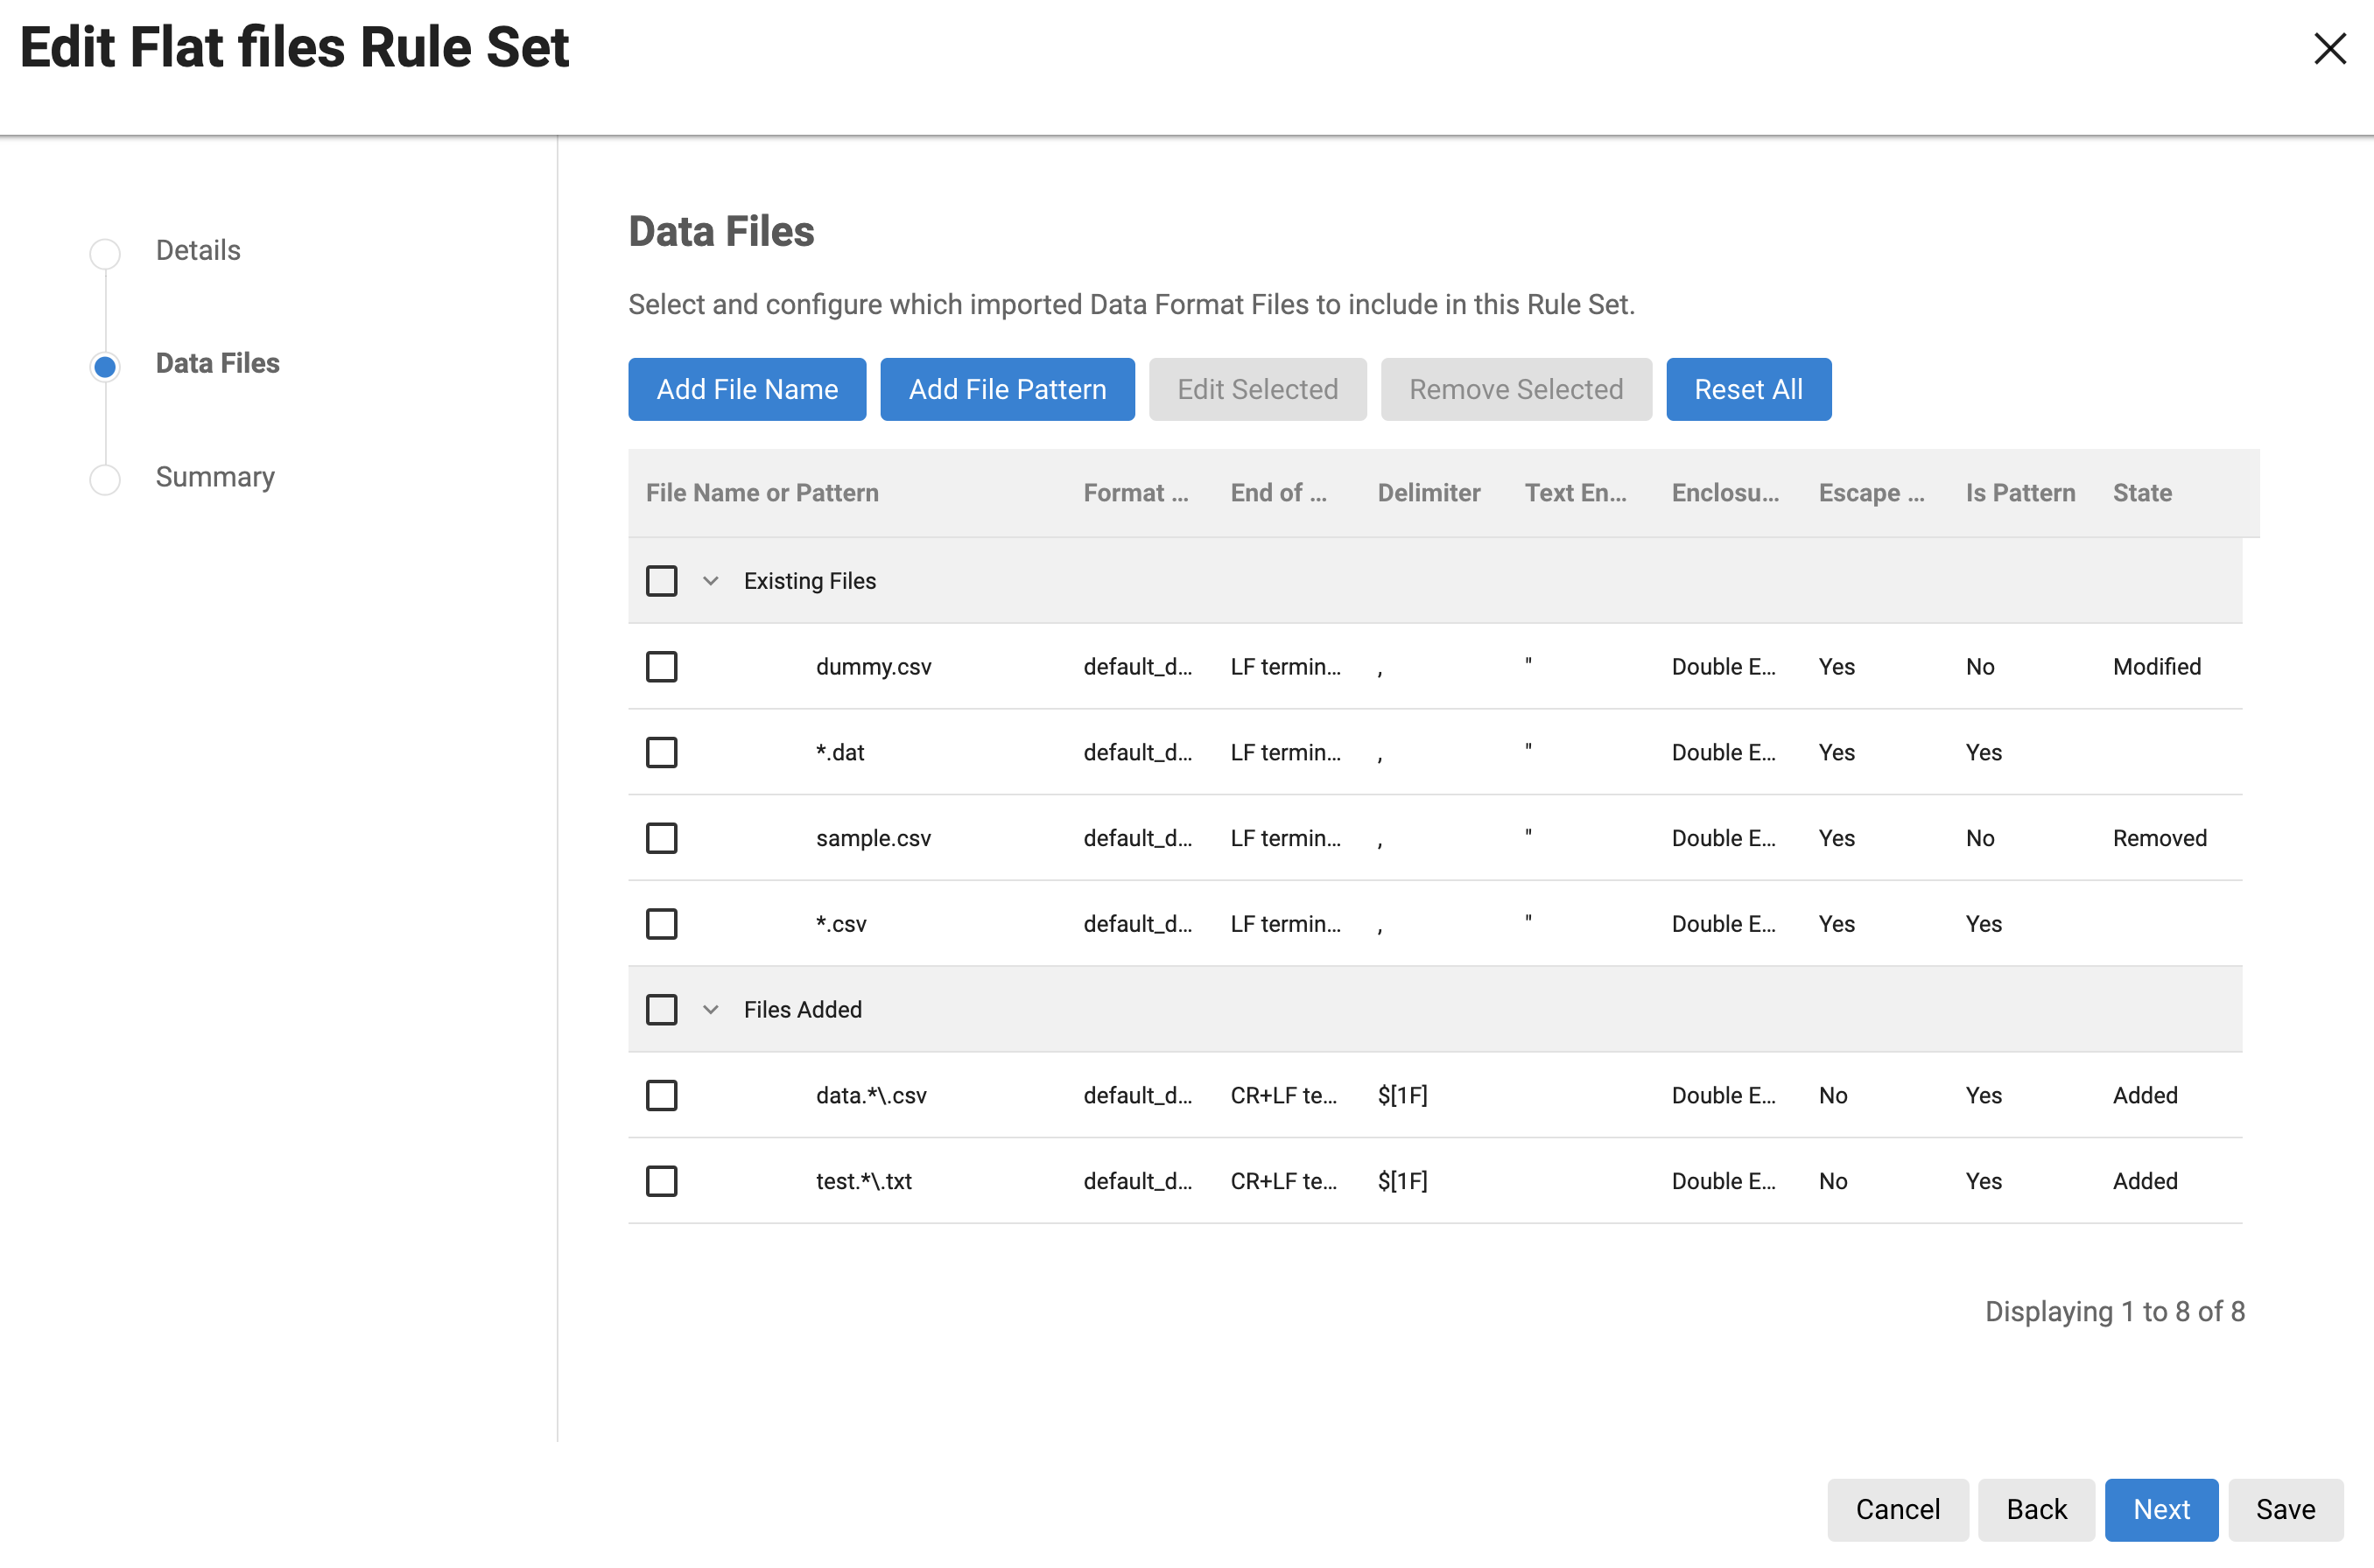Collapse the Files Added group chevron
Image resolution: width=2374 pixels, height=1568 pixels.
click(710, 1009)
